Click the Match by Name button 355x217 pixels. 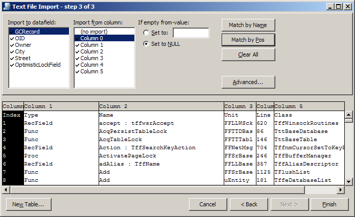(248, 25)
